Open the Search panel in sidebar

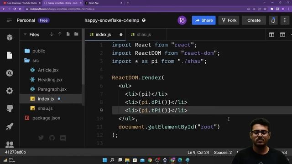tap(10, 73)
